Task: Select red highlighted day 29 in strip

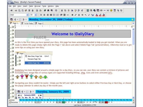Action: pos(106,102)
